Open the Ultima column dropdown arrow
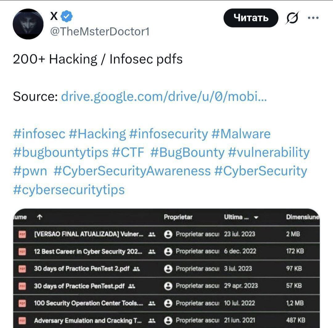This screenshot has width=333, height=328. tap(256, 217)
